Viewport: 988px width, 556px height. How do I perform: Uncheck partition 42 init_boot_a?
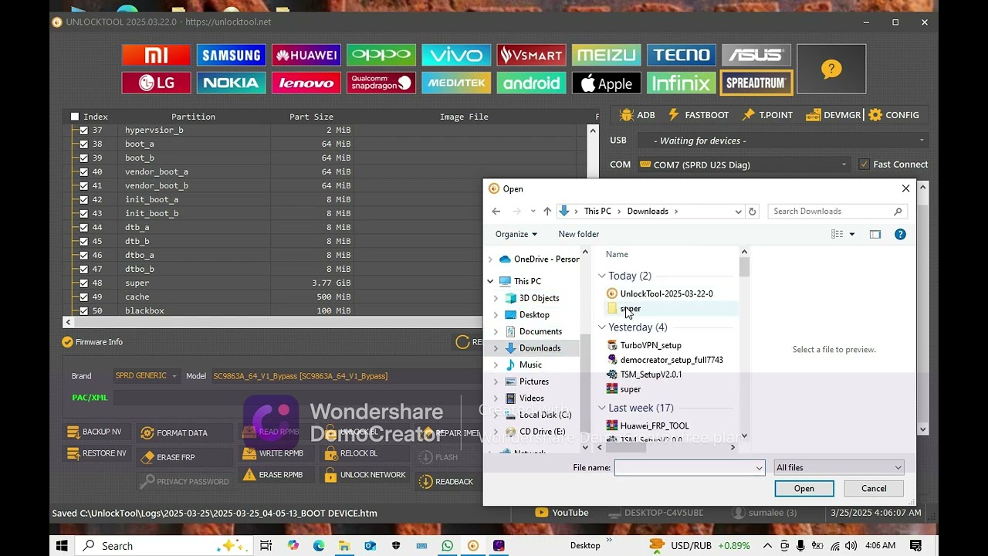[83, 200]
